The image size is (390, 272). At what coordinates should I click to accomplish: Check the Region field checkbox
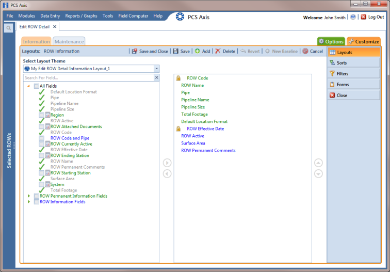pos(42,115)
